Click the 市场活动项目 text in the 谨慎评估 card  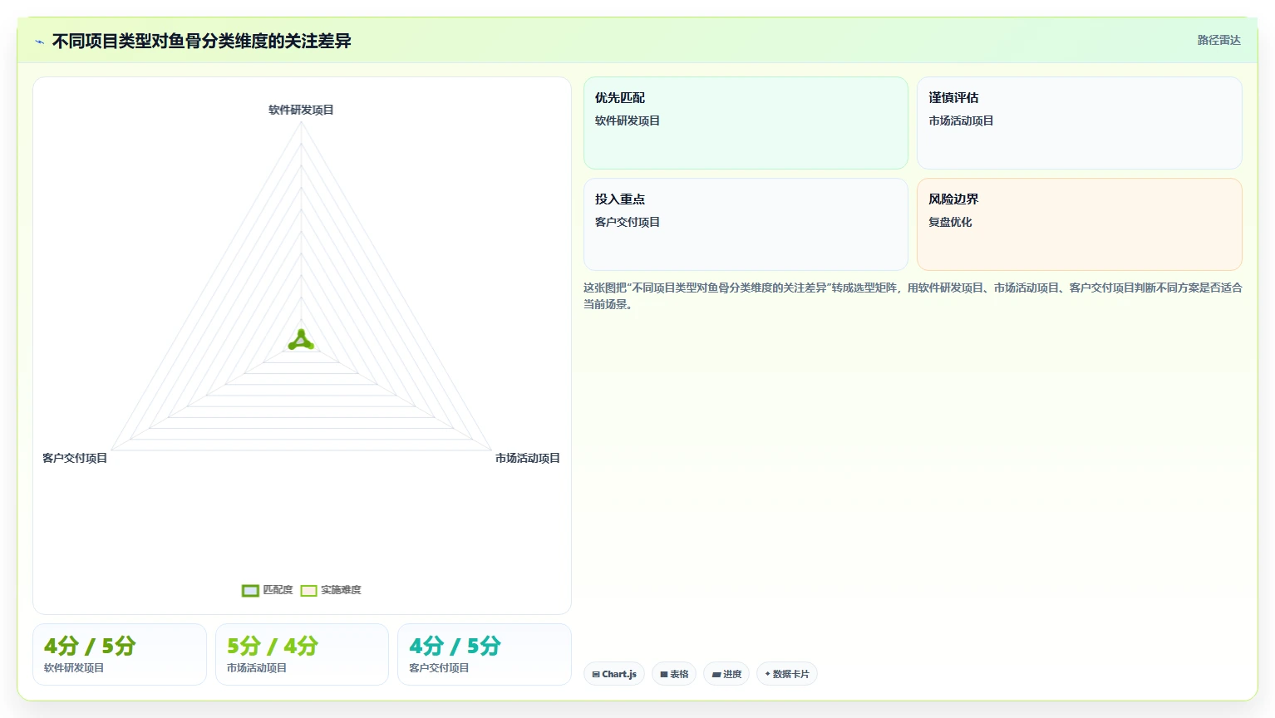coord(961,120)
